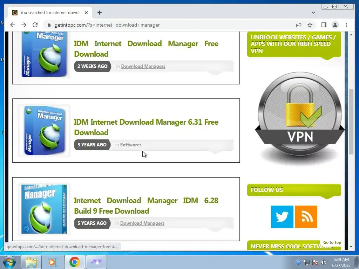The width and height of the screenshot is (359, 269).
Task: Click the browser forward arrow
Action: (x=24, y=25)
